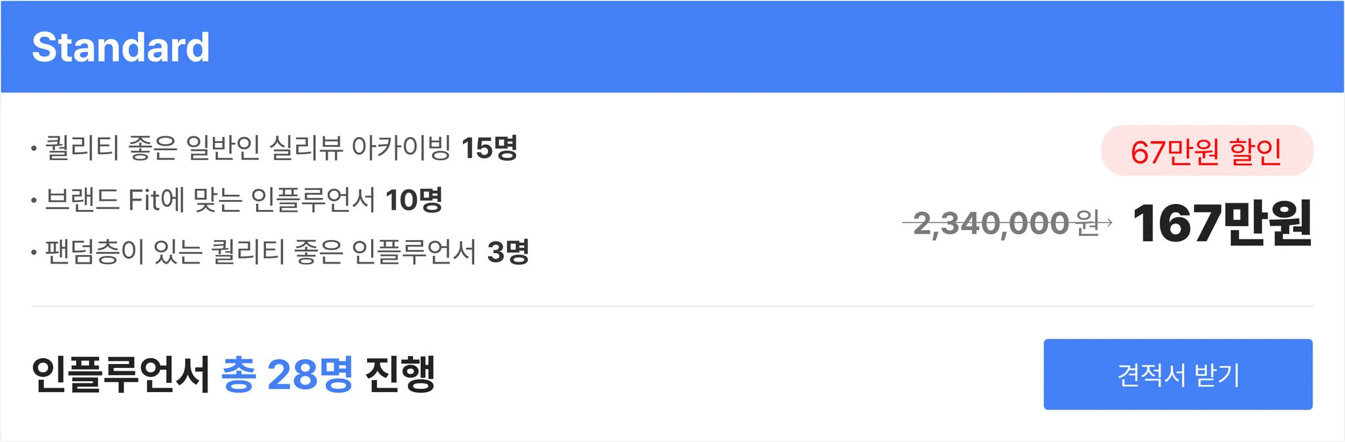Click the empty blue header bar area
This screenshot has width=1345, height=442.
775,47
